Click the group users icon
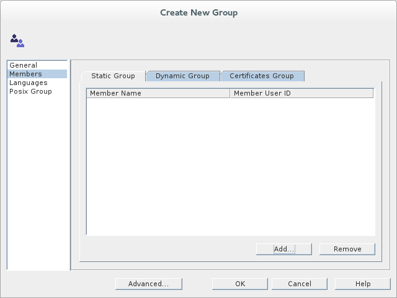Viewport: 397px width, 298px height. [17, 41]
